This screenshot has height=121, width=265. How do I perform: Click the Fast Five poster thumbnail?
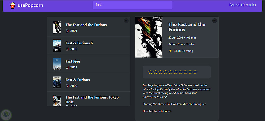(x=57, y=64)
